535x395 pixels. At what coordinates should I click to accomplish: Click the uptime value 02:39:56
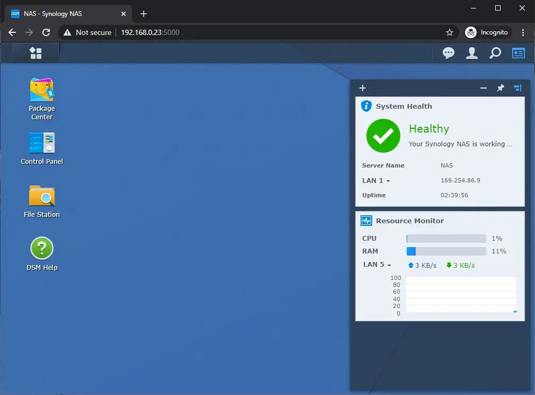pos(454,195)
